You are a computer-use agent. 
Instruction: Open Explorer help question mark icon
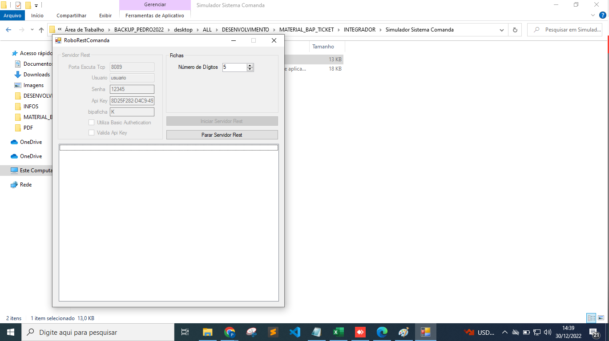603,15
